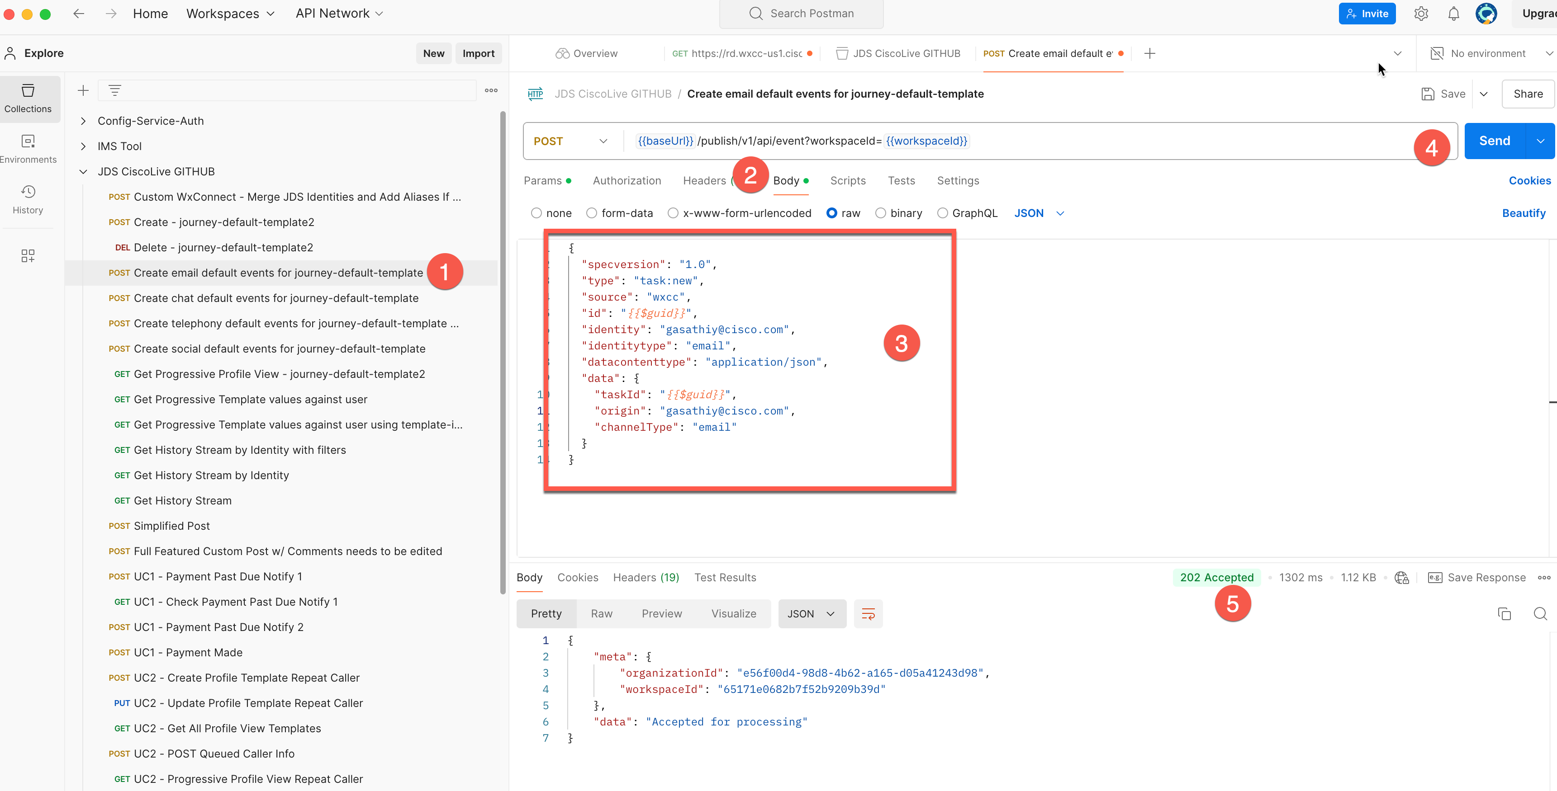
Task: Copy response using the copy icon
Action: tap(1504, 613)
